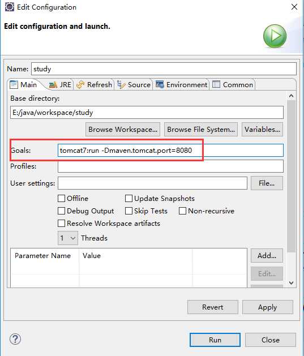Screen dimensions: 304x356
Task: Enable the Offline checkbox
Action: point(61,199)
